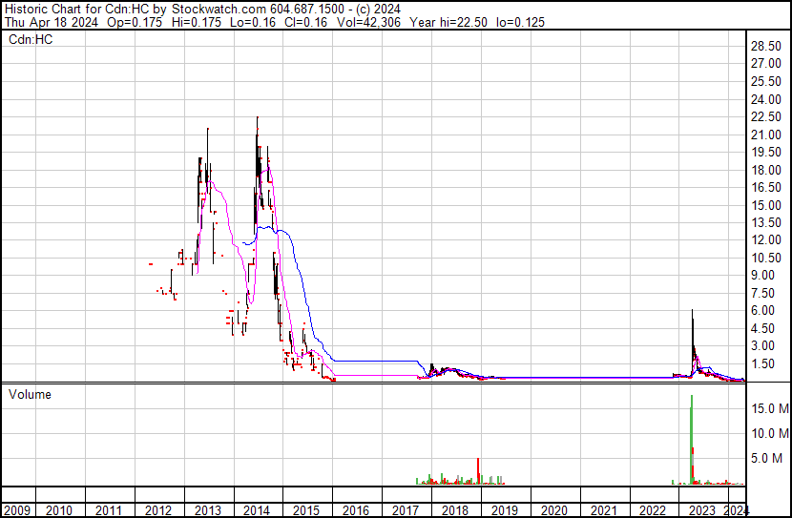This screenshot has height=518, width=792.
Task: Select the 2023 year marker
Action: click(701, 510)
